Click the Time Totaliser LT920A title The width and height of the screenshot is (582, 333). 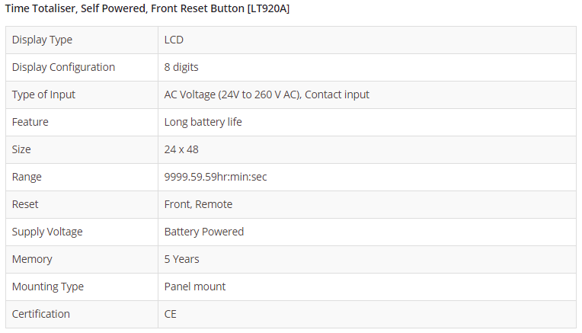[x=147, y=8]
